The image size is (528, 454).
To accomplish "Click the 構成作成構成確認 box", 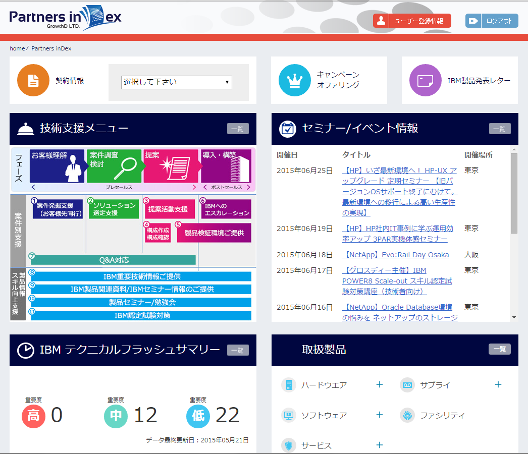I will [x=157, y=233].
